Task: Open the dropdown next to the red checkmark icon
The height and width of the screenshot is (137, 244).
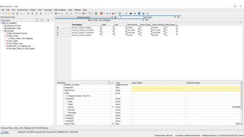Action: [x=116, y=14]
